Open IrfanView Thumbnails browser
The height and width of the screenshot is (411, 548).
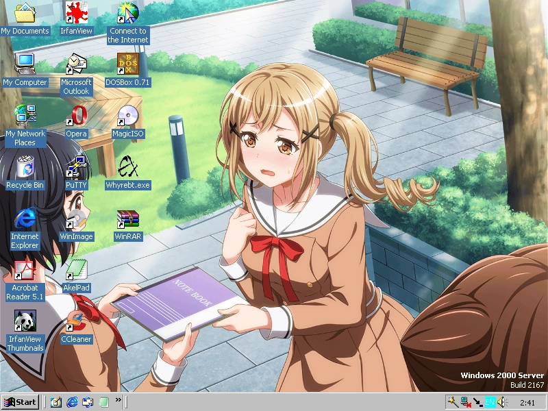[25, 321]
